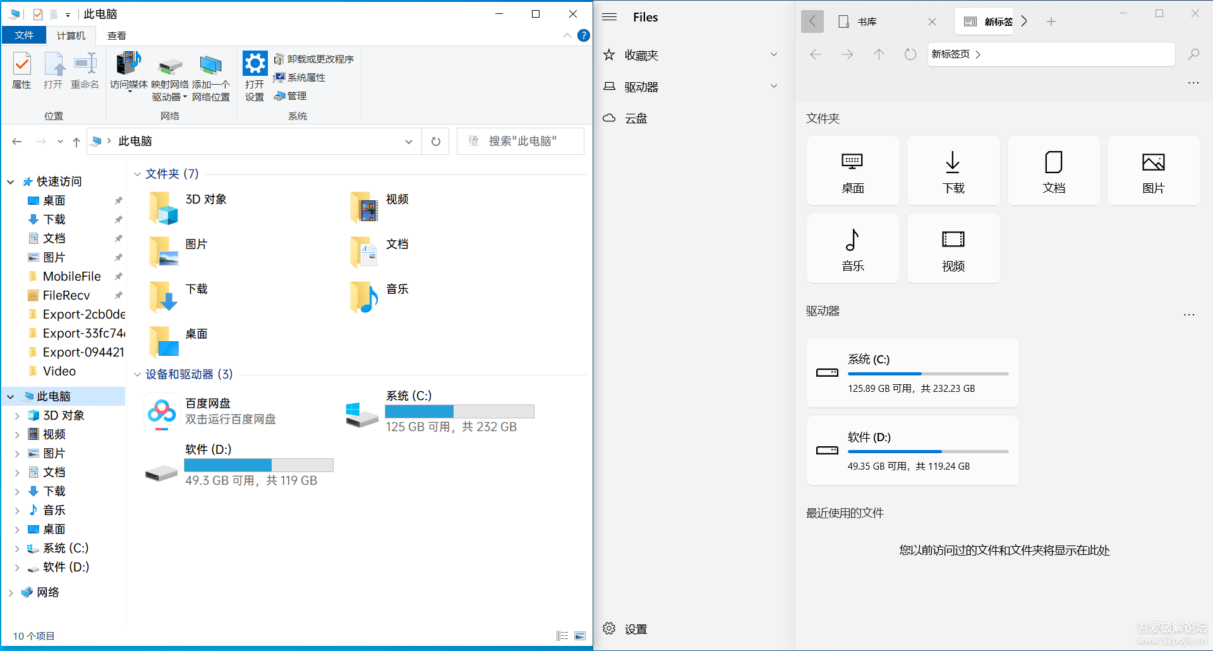
Task: Click the hamburger menu icon in Files
Action: click(x=609, y=17)
